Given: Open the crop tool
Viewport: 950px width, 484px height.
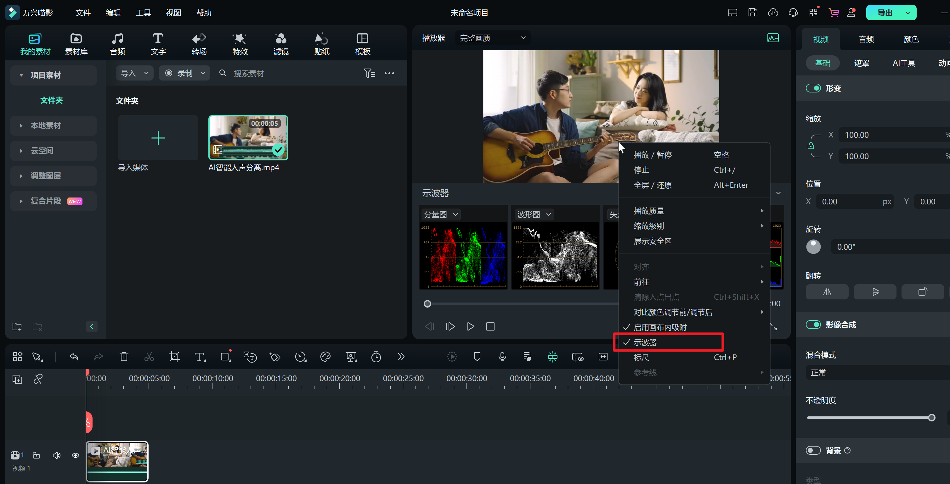Looking at the screenshot, I should click(174, 357).
